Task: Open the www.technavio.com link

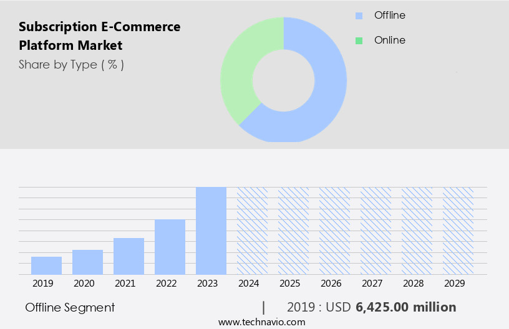Action: coord(261,322)
